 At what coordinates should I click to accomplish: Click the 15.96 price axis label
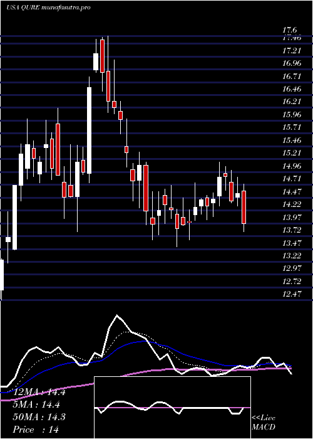pyautogui.click(x=292, y=115)
